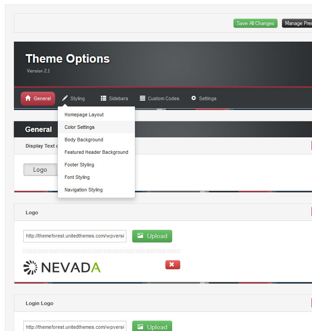Choose Color Settings in the dropdown

coord(79,127)
